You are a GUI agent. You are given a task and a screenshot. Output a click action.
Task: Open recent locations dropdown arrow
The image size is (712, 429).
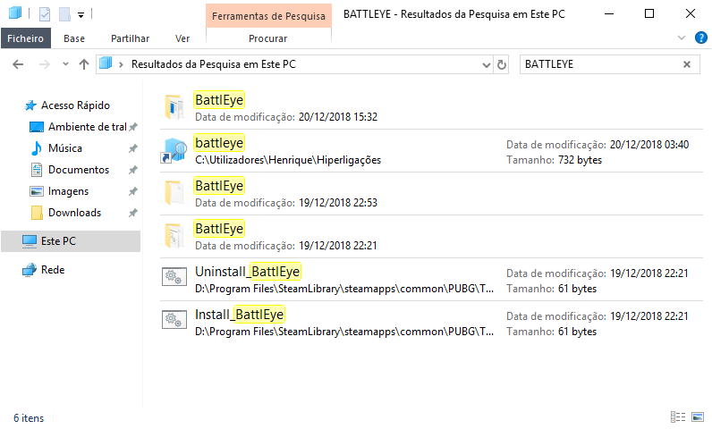coord(66,64)
